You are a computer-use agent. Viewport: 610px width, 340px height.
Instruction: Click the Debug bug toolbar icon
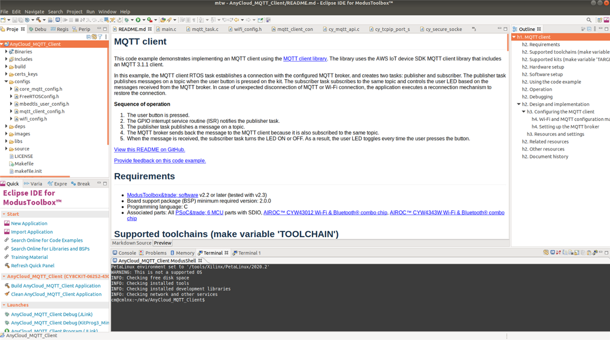[x=126, y=20]
